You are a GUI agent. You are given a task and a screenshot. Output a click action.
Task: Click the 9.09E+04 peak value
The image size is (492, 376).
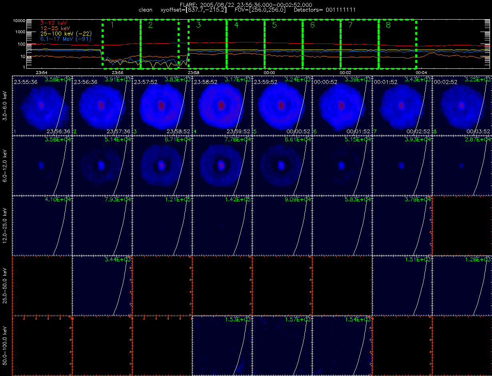[x=298, y=199]
